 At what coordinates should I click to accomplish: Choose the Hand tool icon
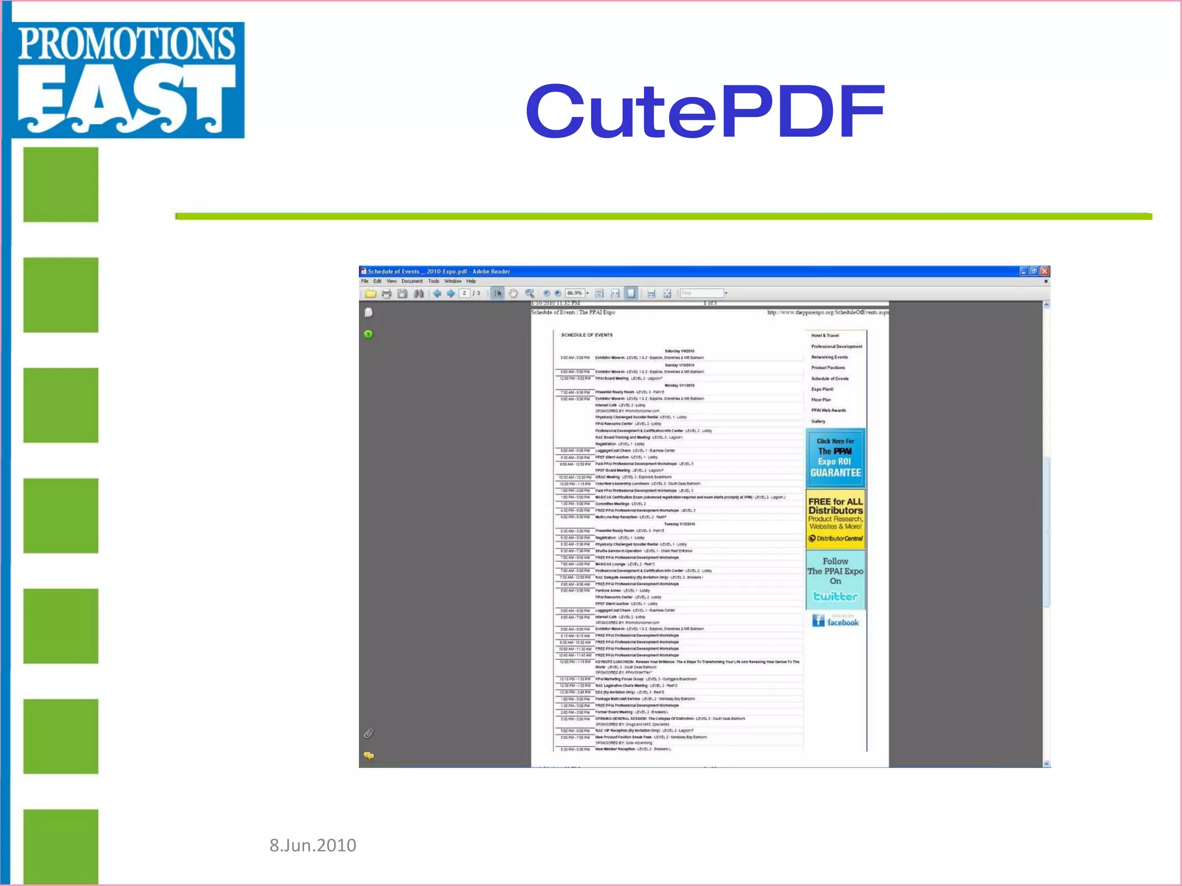click(x=513, y=294)
